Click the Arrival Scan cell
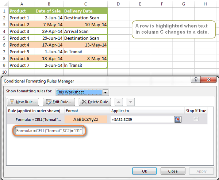This screenshot has height=180, width=219. click(85, 31)
